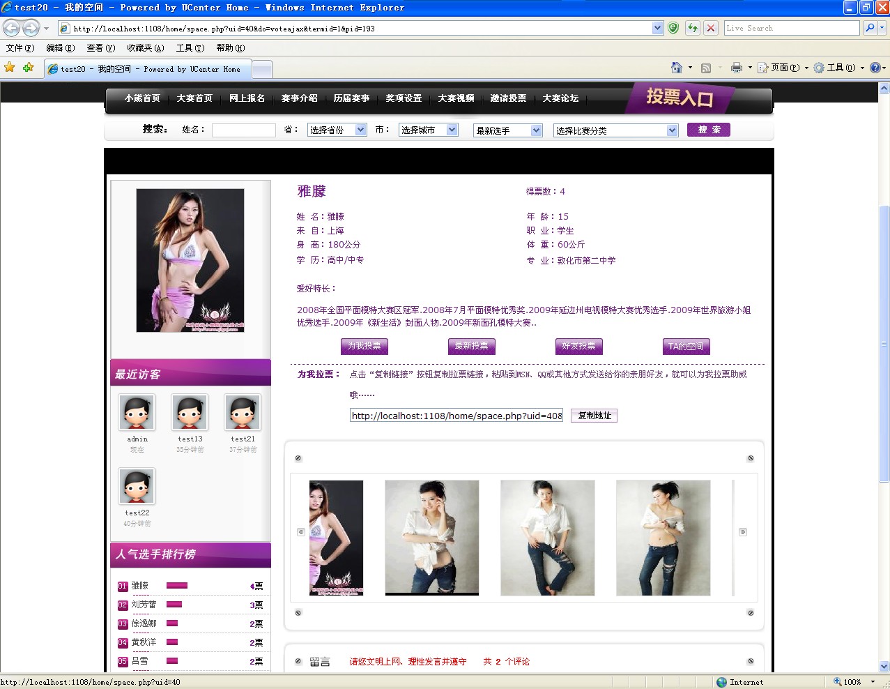Open Favorites Center star icon

pos(10,68)
